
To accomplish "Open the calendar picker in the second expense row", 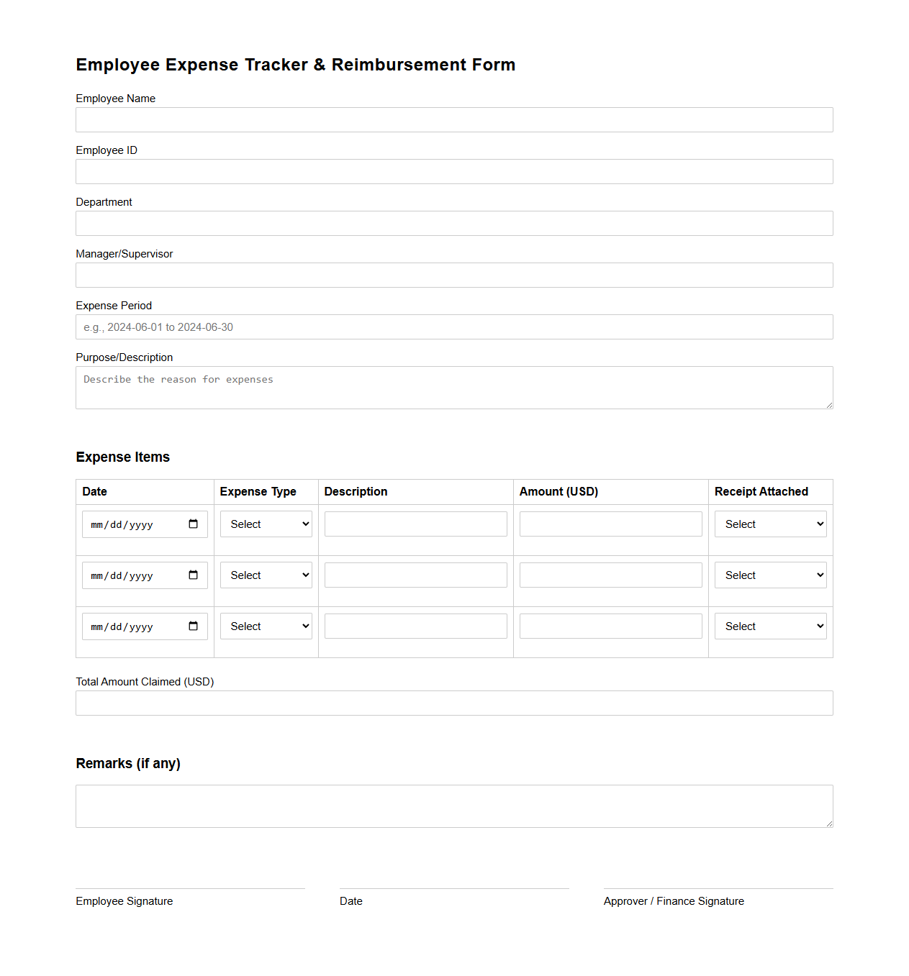I will 193,575.
